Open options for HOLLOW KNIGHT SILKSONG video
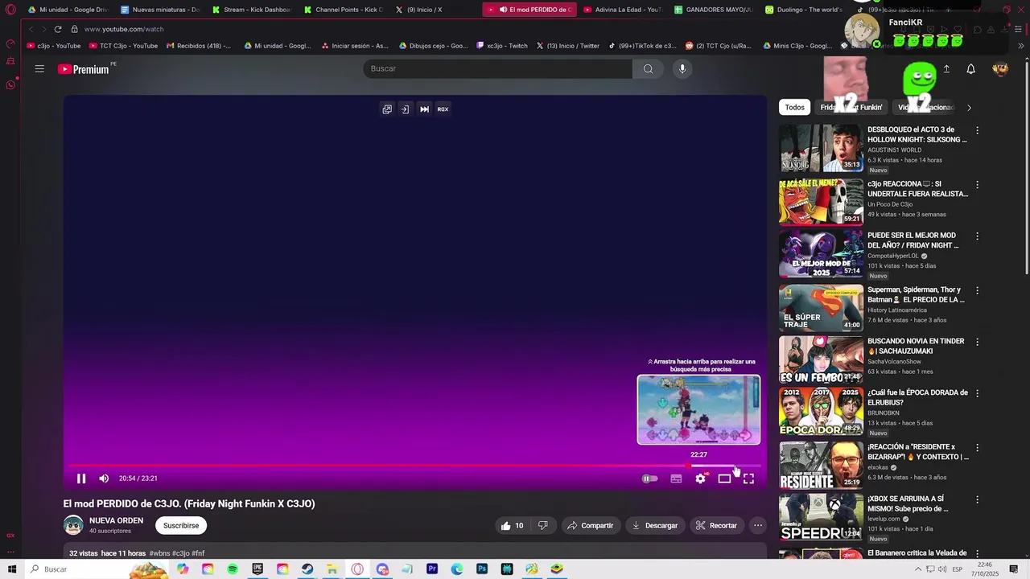The height and width of the screenshot is (579, 1030). coord(978,130)
